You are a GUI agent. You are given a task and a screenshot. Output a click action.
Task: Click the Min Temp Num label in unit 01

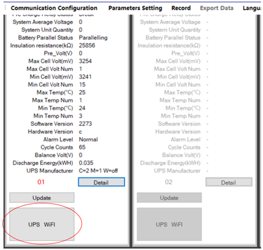coord(53,116)
